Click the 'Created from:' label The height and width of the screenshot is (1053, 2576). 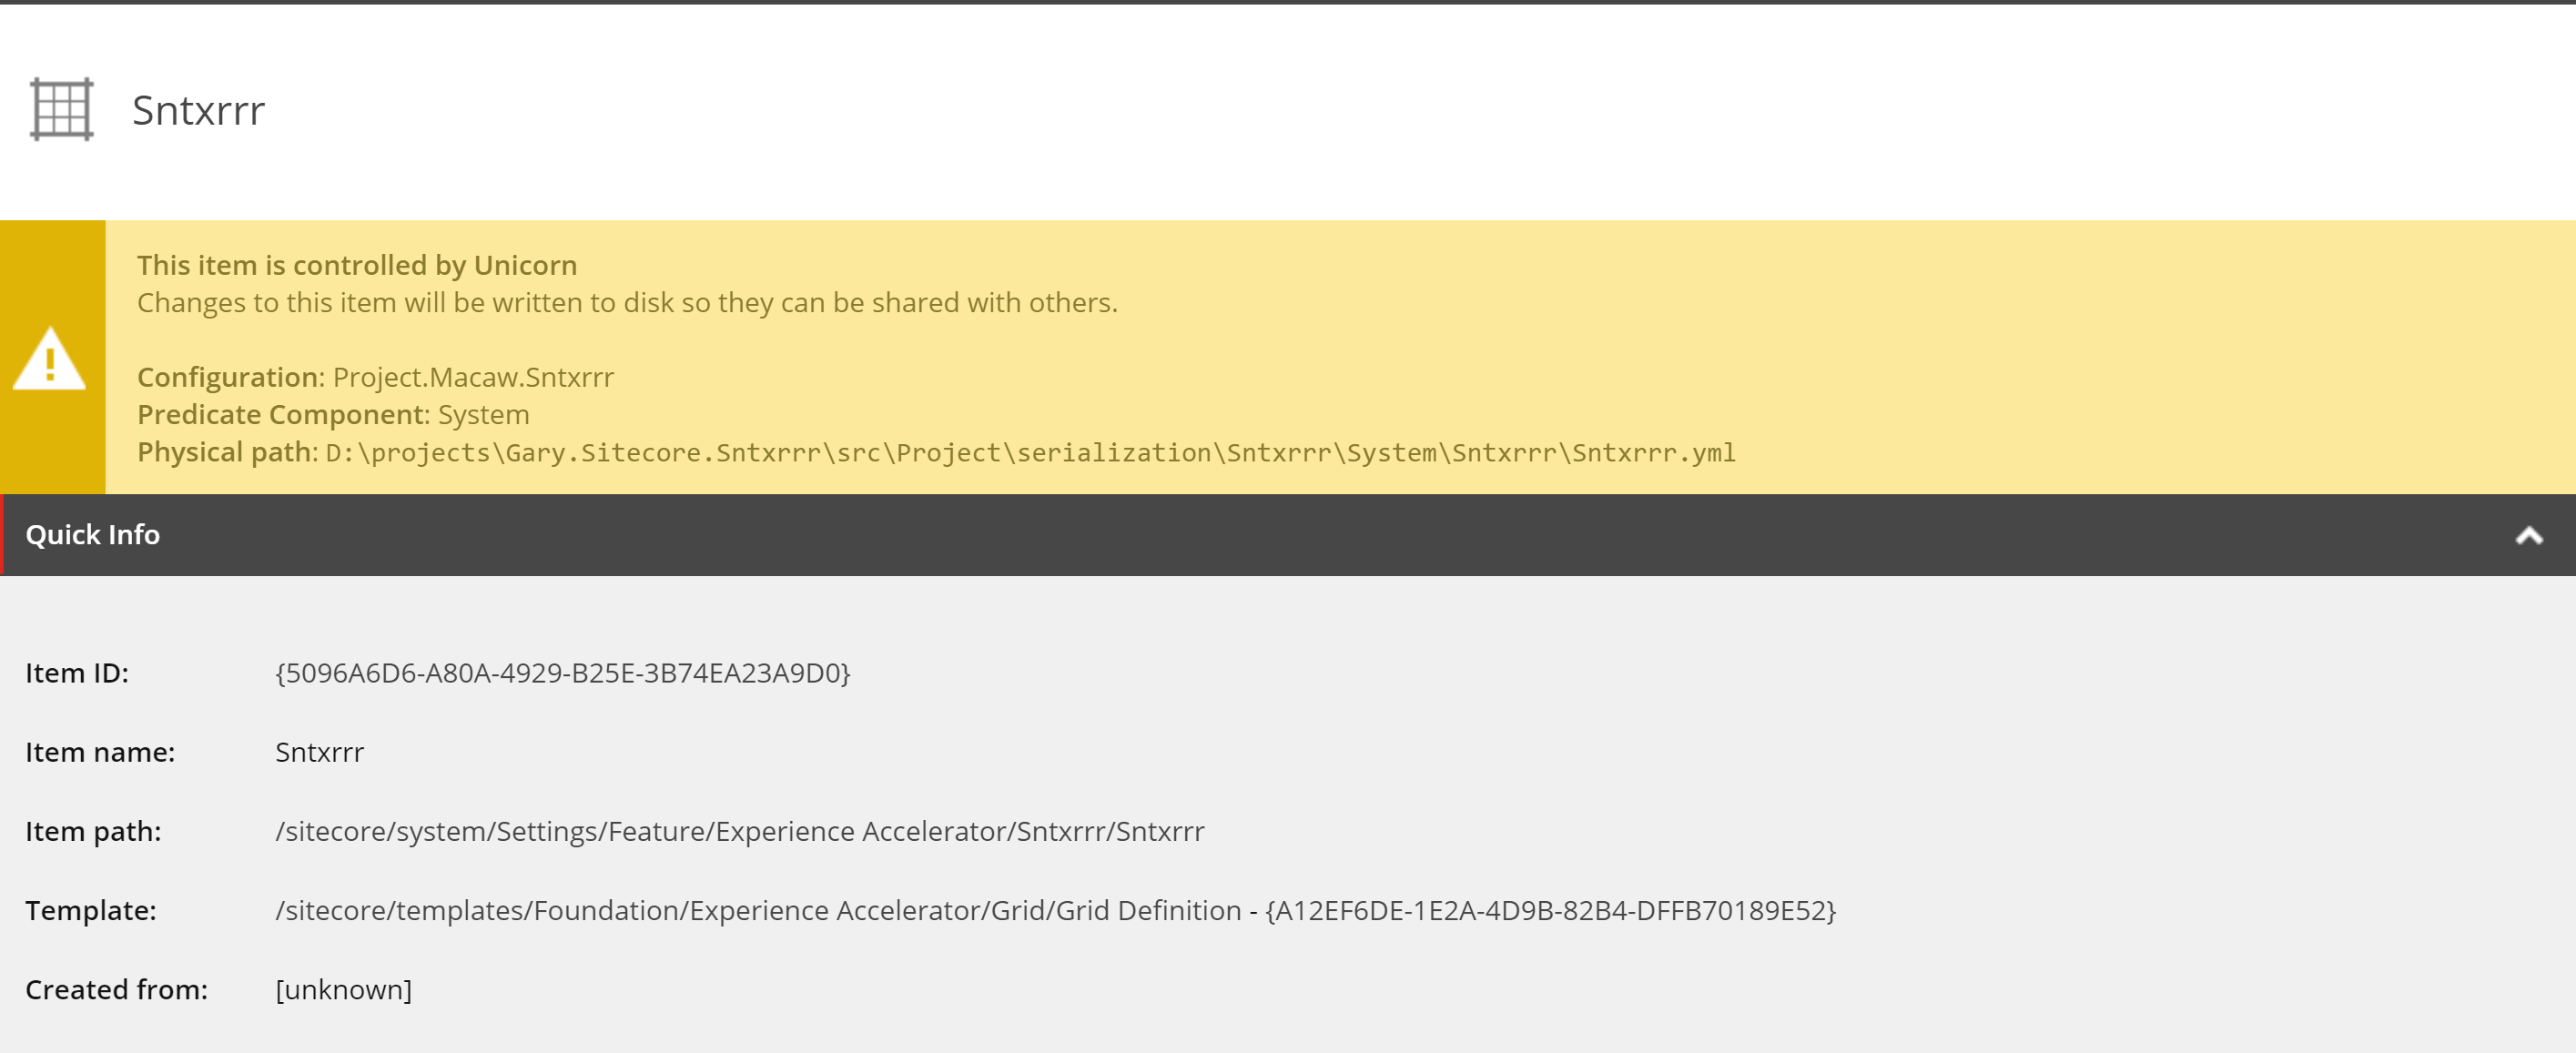click(116, 989)
